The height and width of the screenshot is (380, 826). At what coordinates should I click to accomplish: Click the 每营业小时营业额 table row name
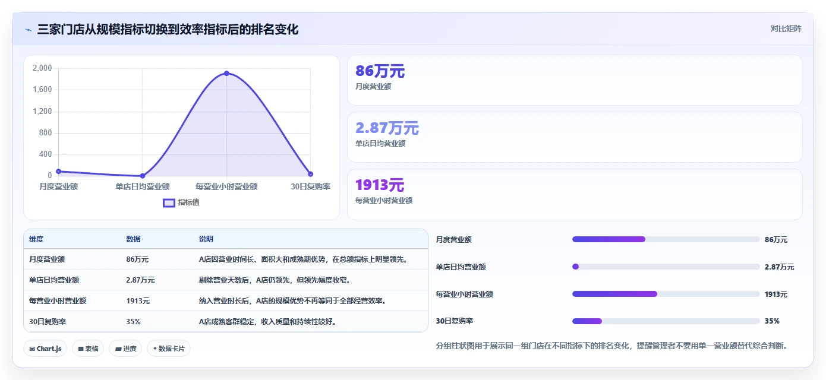pos(58,301)
